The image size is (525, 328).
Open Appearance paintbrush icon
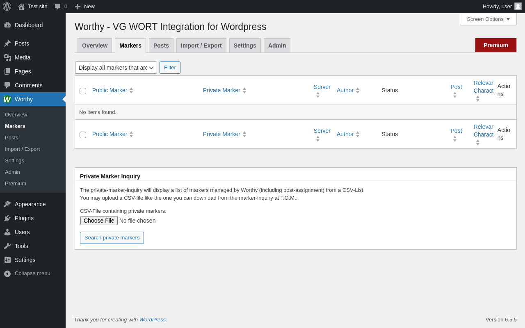click(x=7, y=204)
